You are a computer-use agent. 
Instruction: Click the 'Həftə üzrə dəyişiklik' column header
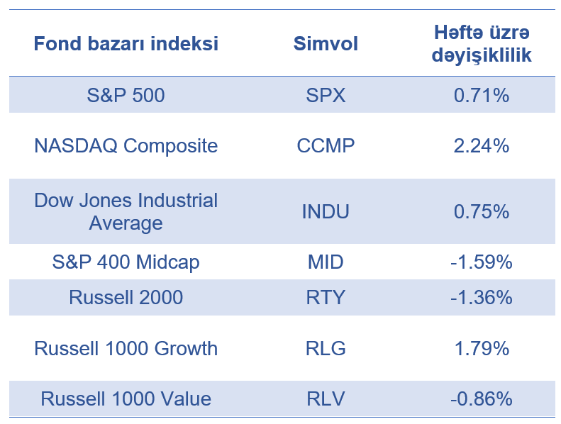coord(482,44)
